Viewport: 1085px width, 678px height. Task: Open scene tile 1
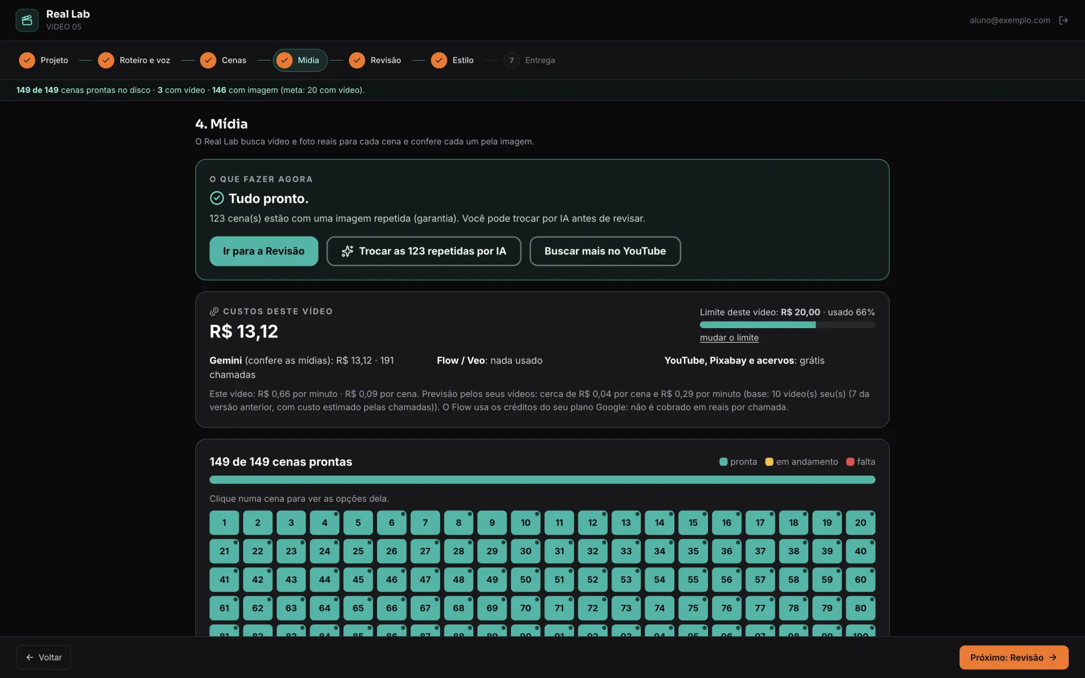[224, 522]
